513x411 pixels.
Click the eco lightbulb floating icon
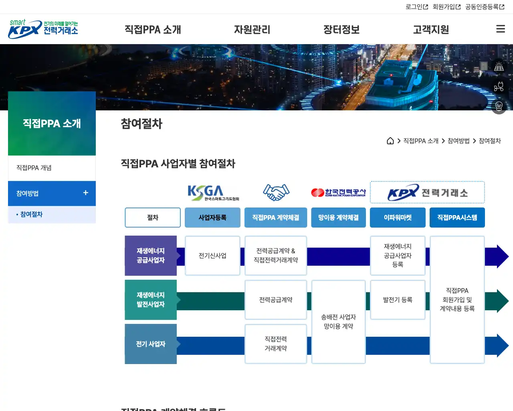pos(499,107)
